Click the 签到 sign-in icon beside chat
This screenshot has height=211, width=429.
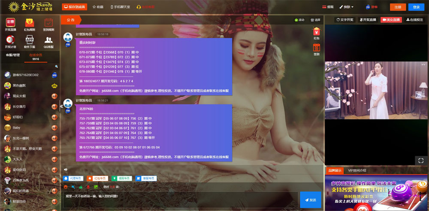pos(317,49)
